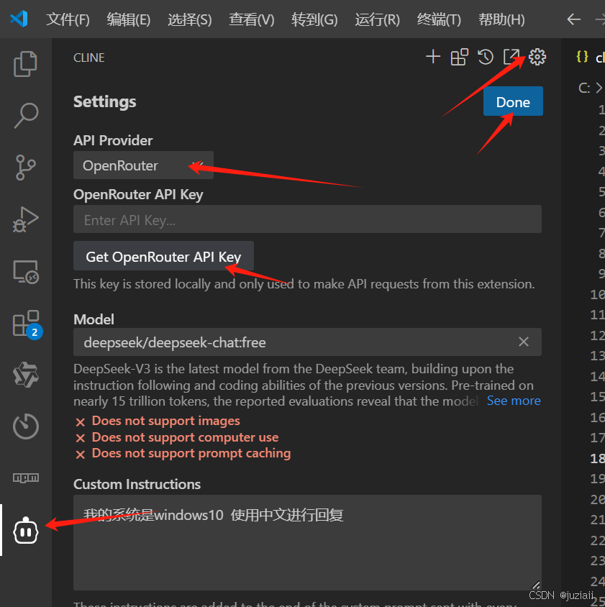The width and height of the screenshot is (605, 607).
Task: Open 文件(F) menu
Action: point(68,19)
